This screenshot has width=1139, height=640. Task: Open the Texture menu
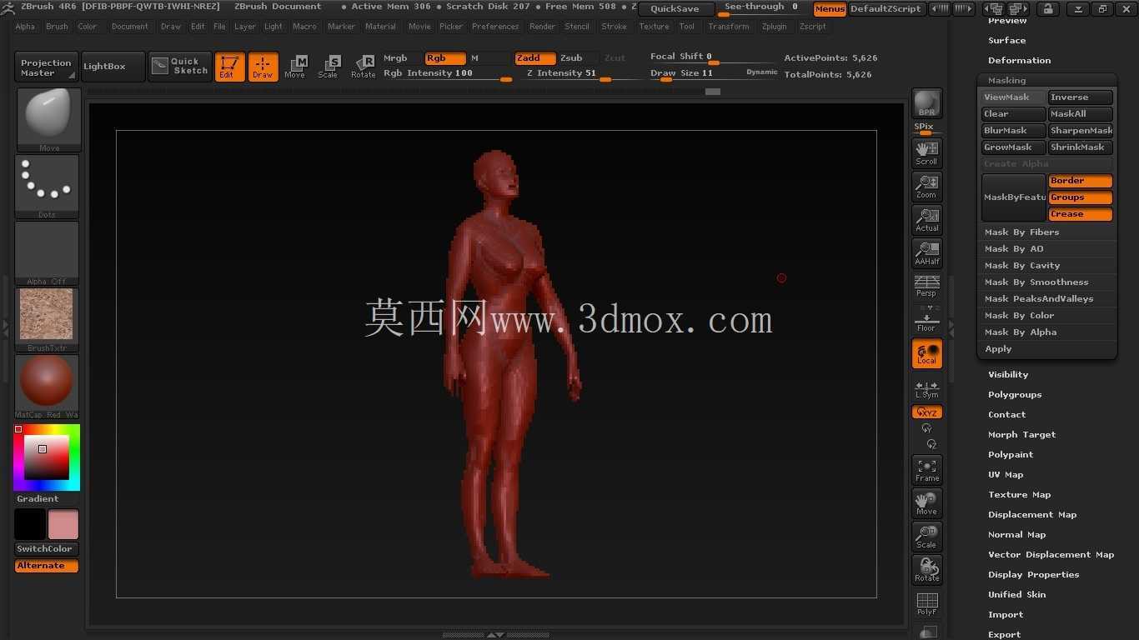click(654, 27)
